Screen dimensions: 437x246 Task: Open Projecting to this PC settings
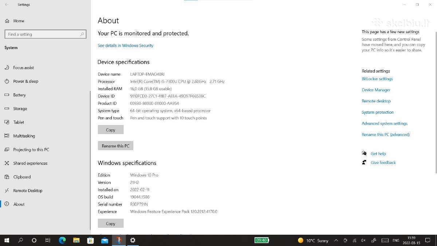tap(31, 149)
